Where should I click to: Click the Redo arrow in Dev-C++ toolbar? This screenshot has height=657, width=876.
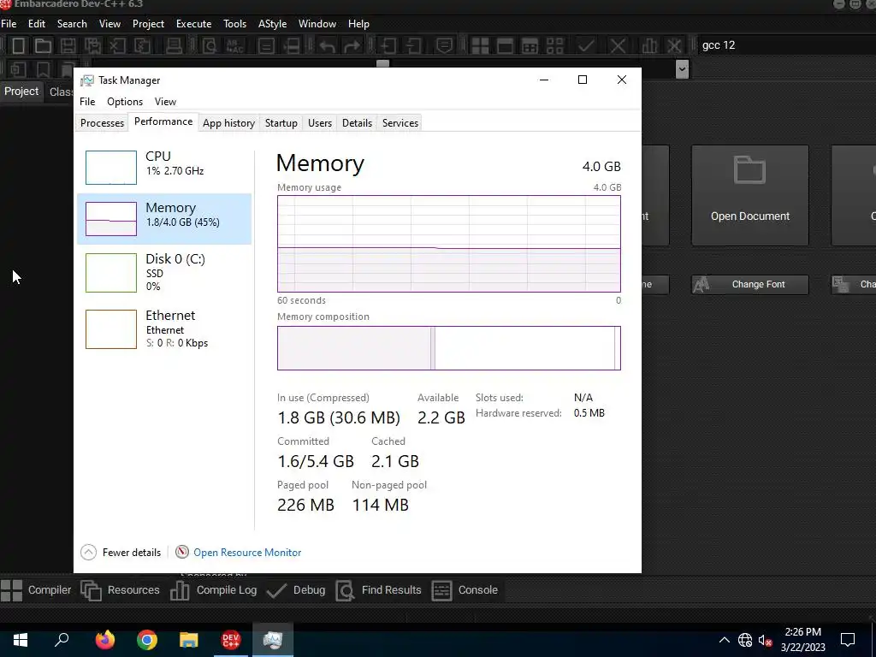click(x=352, y=45)
